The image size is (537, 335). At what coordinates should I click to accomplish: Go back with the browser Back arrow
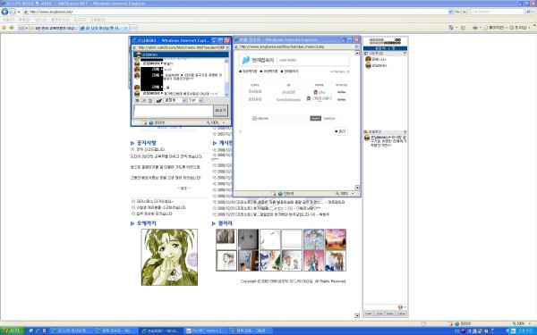click(x=4, y=12)
